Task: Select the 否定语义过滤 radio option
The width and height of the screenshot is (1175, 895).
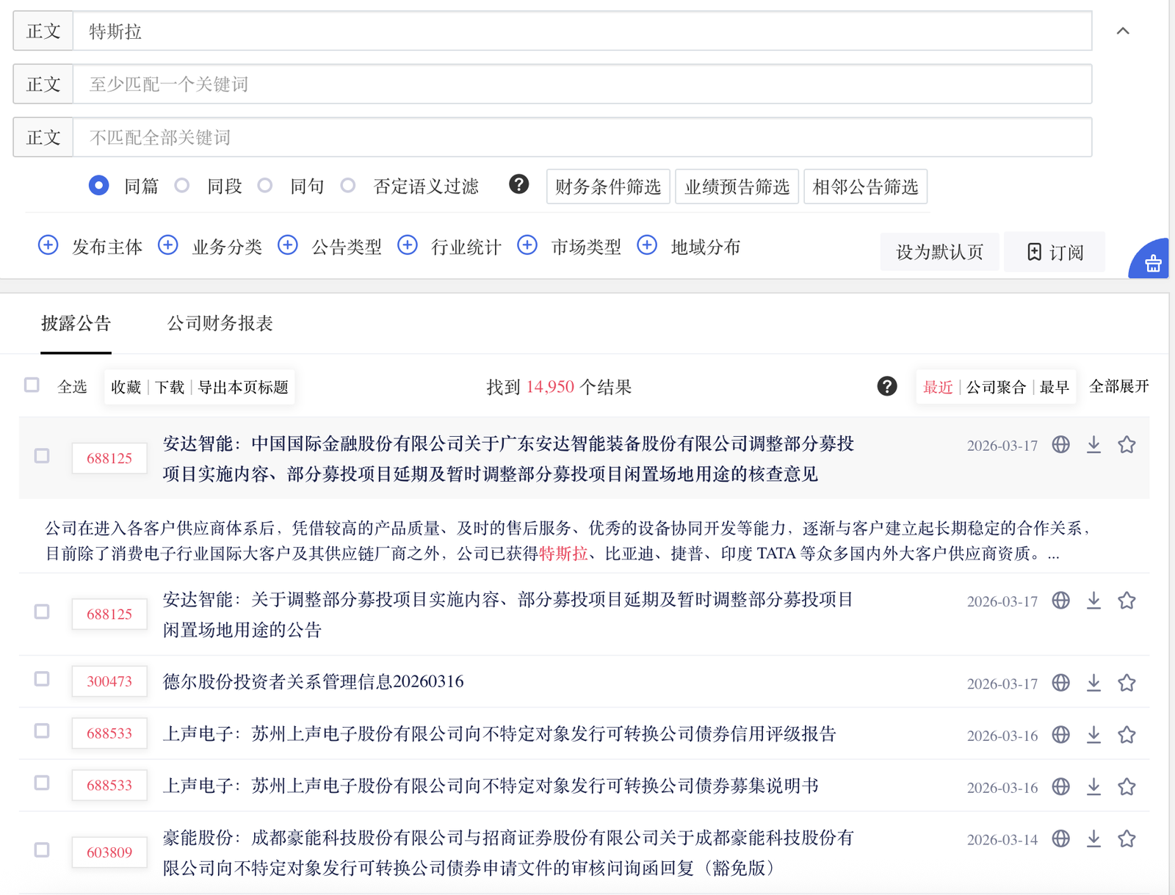Action: click(x=348, y=186)
